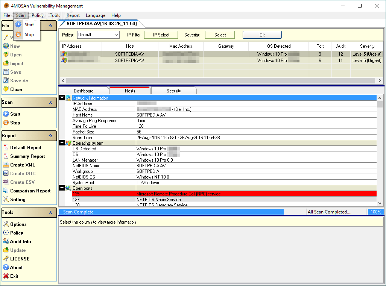
Task: Click the Open folder icon in sidebar
Action: [x=6, y=54]
